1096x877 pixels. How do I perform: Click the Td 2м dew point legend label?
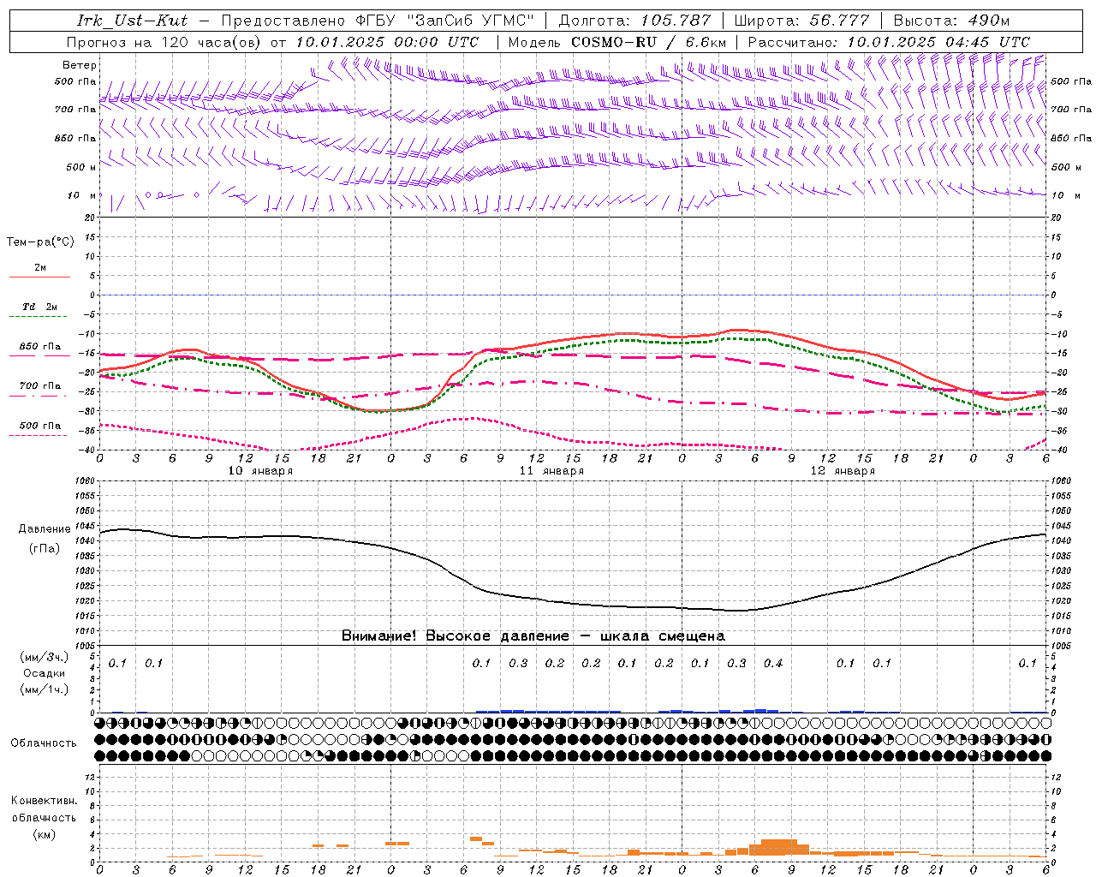(x=40, y=307)
